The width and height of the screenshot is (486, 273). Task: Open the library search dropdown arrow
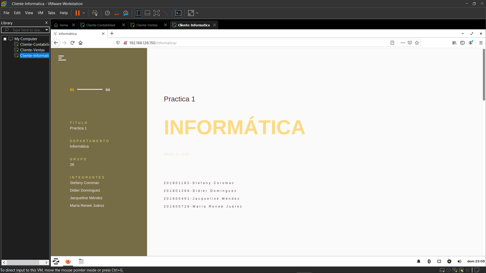coord(47,30)
